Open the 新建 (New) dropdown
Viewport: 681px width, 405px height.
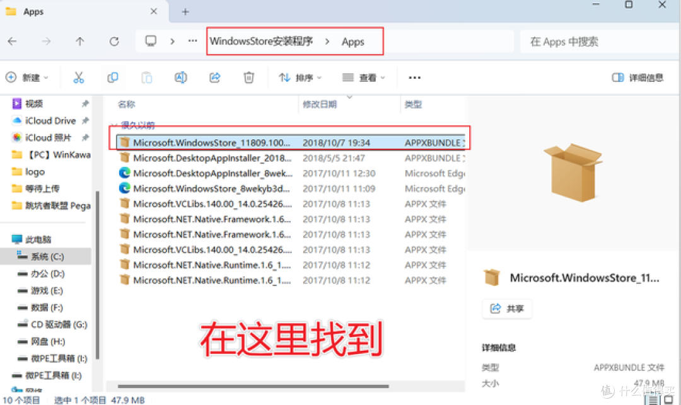point(28,77)
